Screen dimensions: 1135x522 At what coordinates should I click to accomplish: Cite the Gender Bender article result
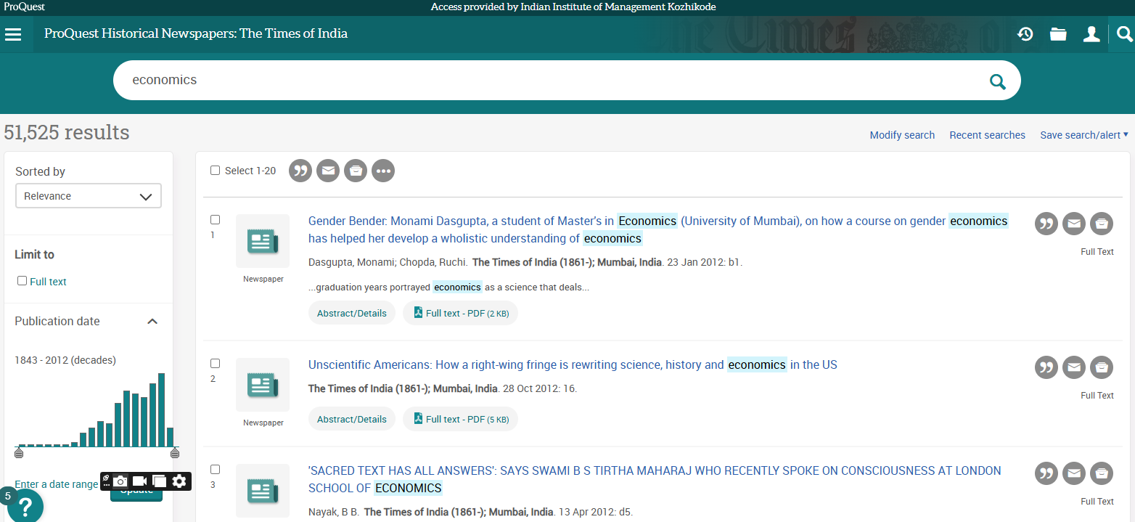tap(1046, 224)
